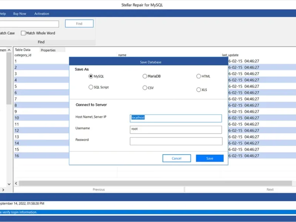Go to the Previous page of records
This screenshot has width=296, height=222.
pos(98,189)
